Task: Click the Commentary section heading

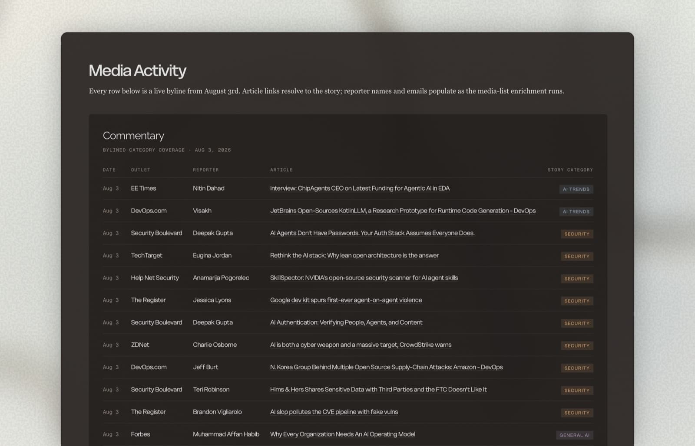Action: coord(133,136)
